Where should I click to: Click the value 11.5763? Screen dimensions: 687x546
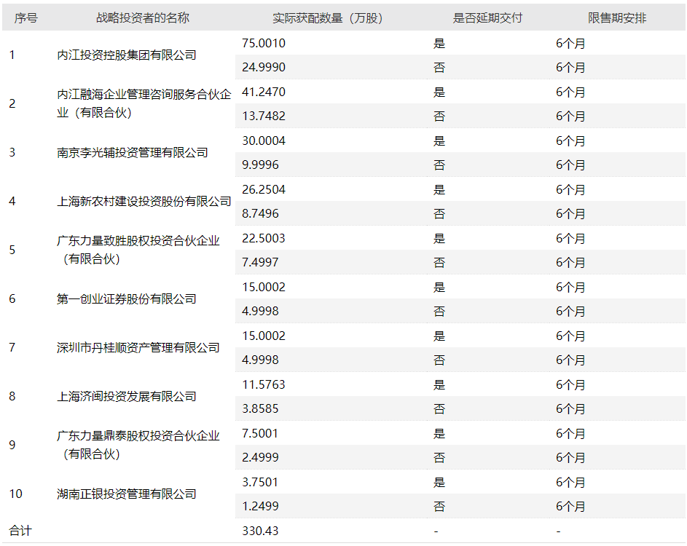click(x=263, y=385)
